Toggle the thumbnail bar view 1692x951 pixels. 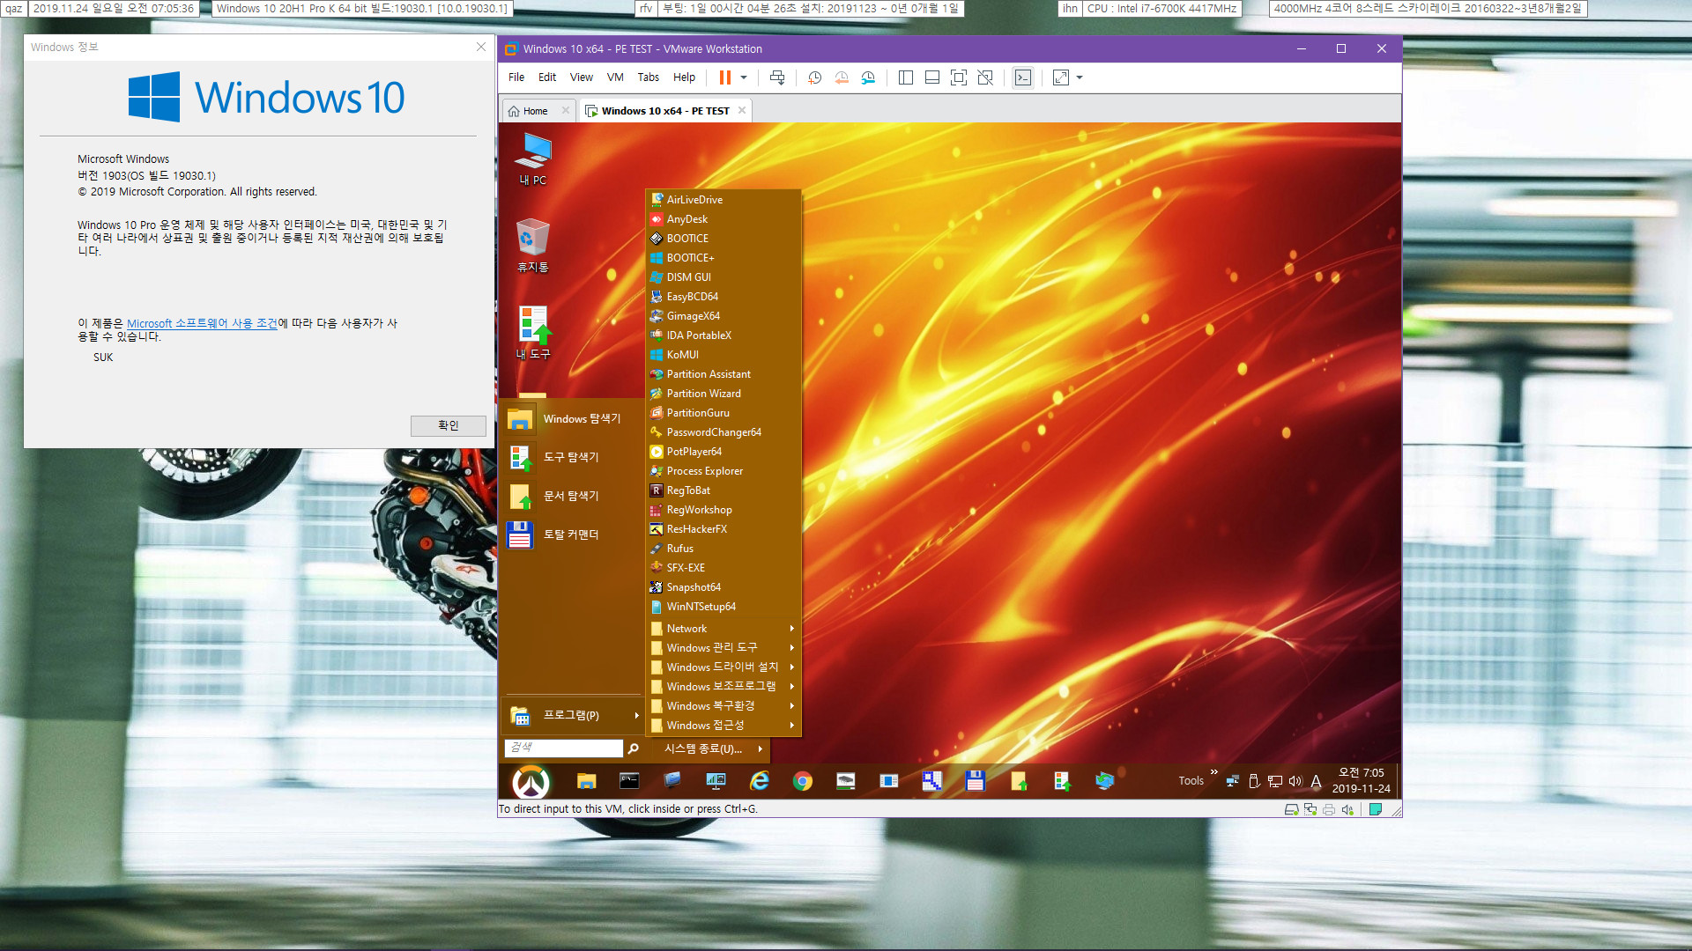point(931,77)
